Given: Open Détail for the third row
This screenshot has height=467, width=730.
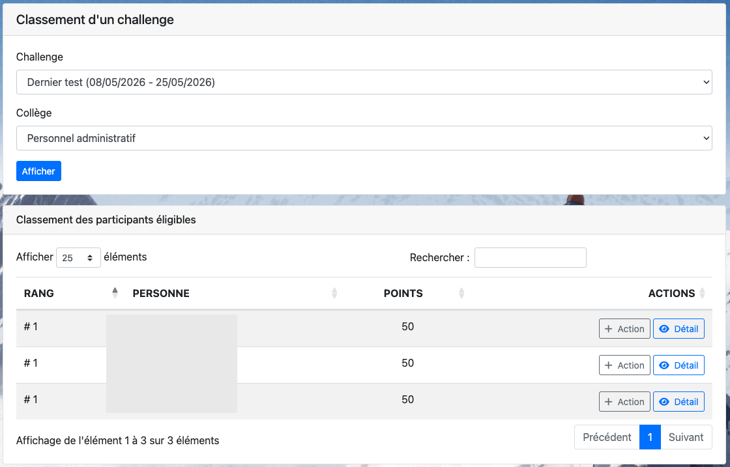Looking at the screenshot, I should 679,402.
